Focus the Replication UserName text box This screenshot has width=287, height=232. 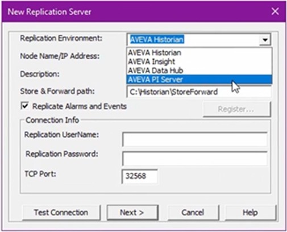pyautogui.click(x=195, y=139)
